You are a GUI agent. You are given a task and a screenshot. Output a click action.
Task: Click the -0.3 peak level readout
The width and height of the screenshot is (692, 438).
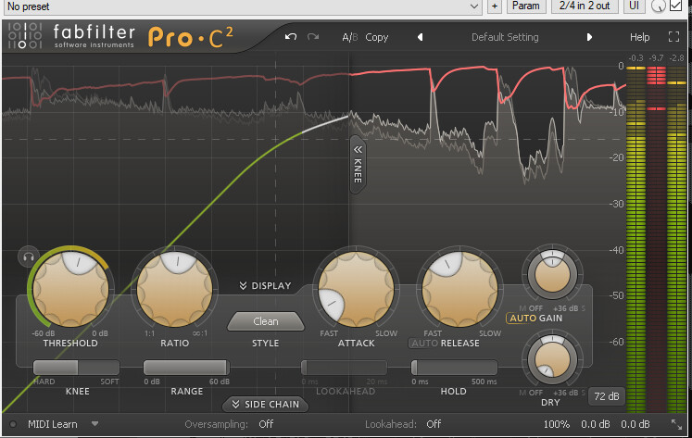click(635, 57)
